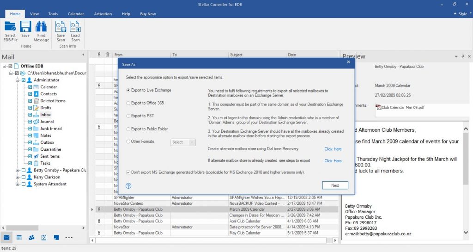Sort messages by the Date column header
This screenshot has width=473, height=252.
pyautogui.click(x=312, y=55)
